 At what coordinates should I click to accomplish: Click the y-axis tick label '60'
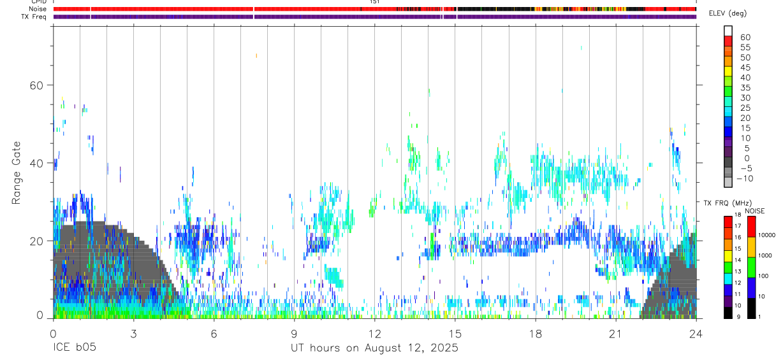point(36,85)
